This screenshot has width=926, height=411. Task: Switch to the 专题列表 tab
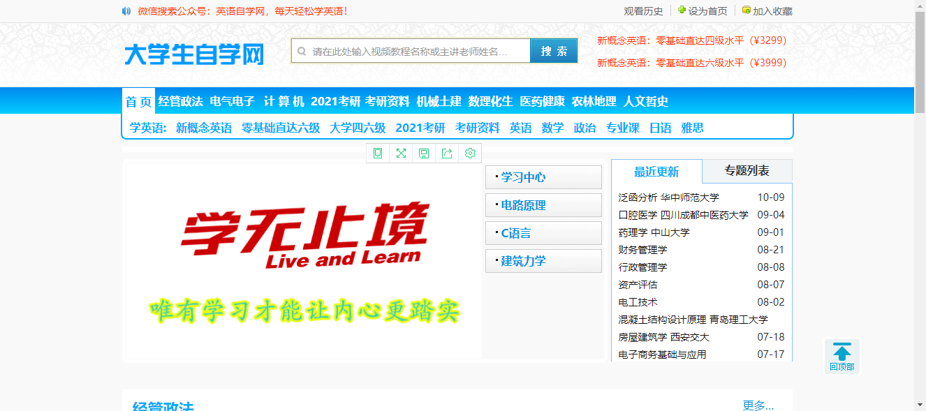pyautogui.click(x=747, y=171)
